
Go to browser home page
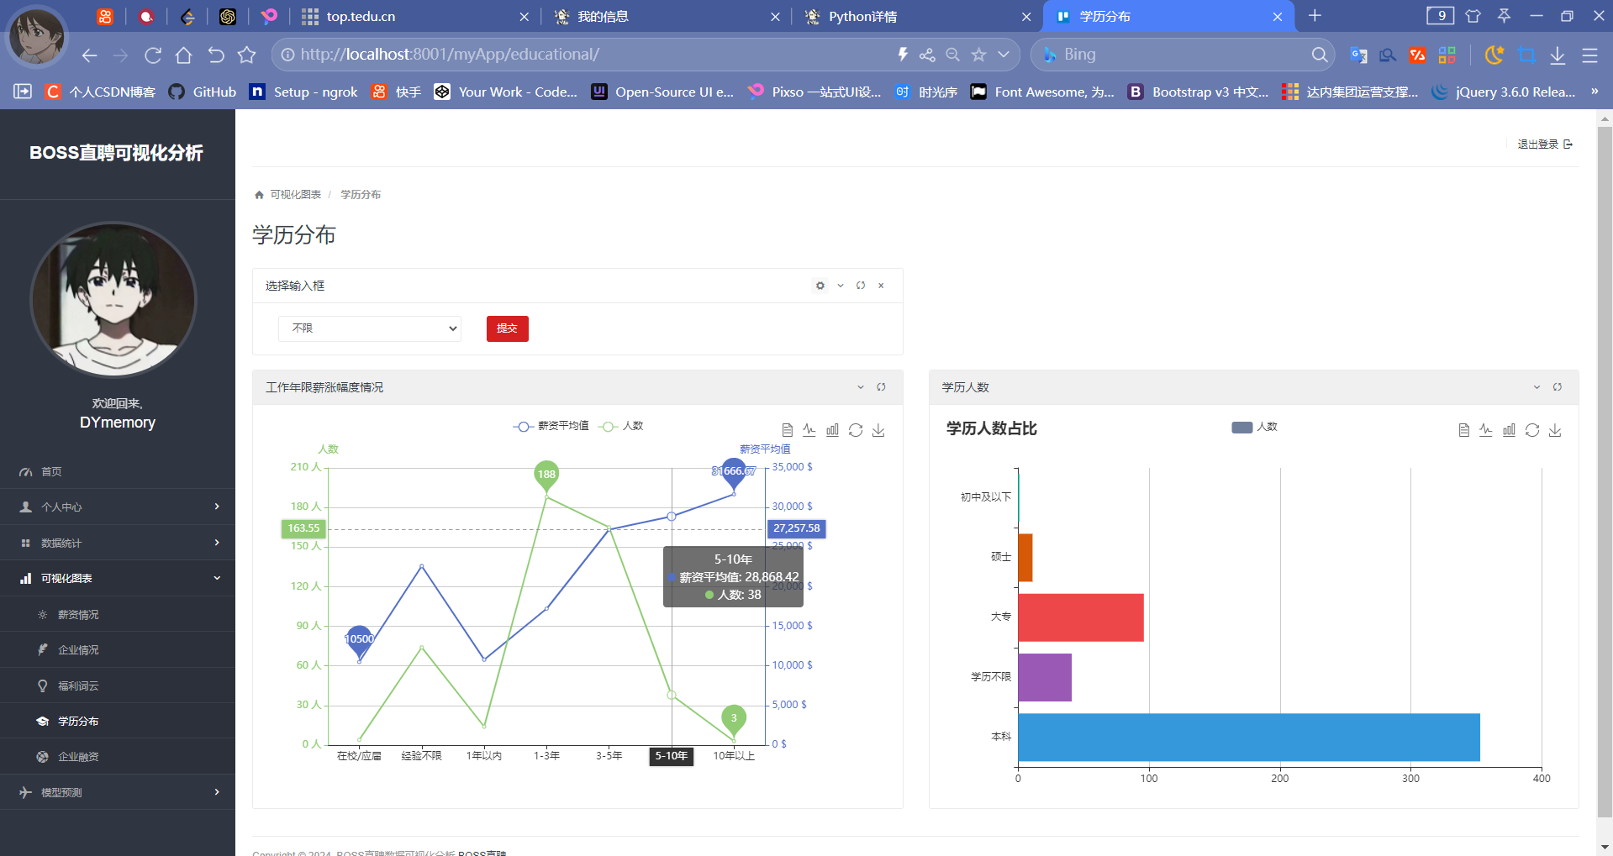pos(184,55)
